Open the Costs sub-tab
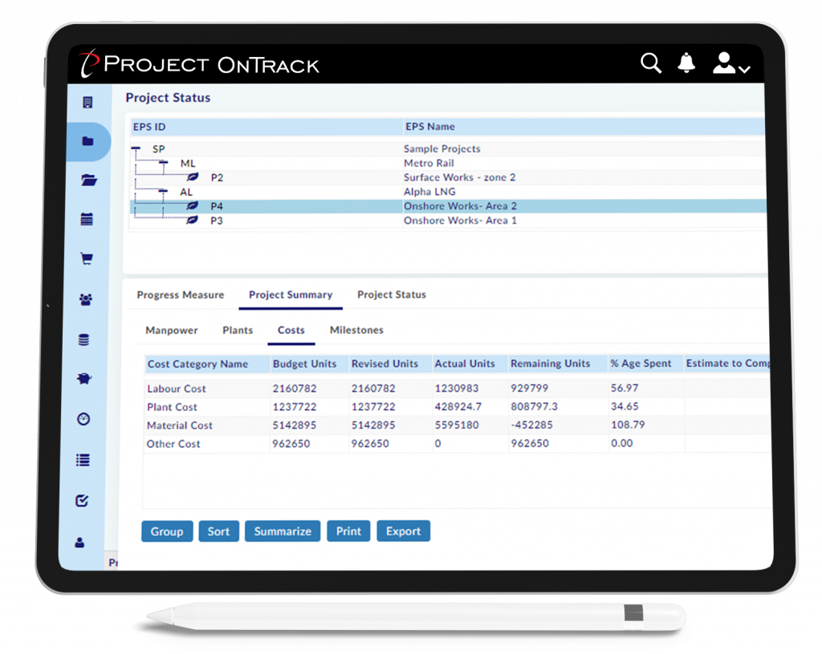The image size is (822, 654). pos(291,330)
